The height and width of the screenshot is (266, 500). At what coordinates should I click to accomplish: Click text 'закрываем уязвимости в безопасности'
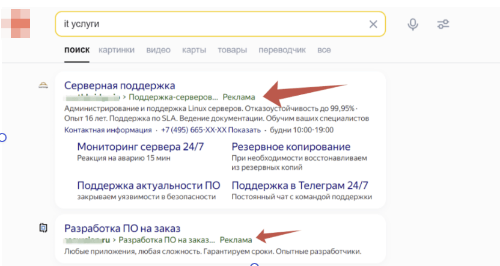pyautogui.click(x=147, y=197)
